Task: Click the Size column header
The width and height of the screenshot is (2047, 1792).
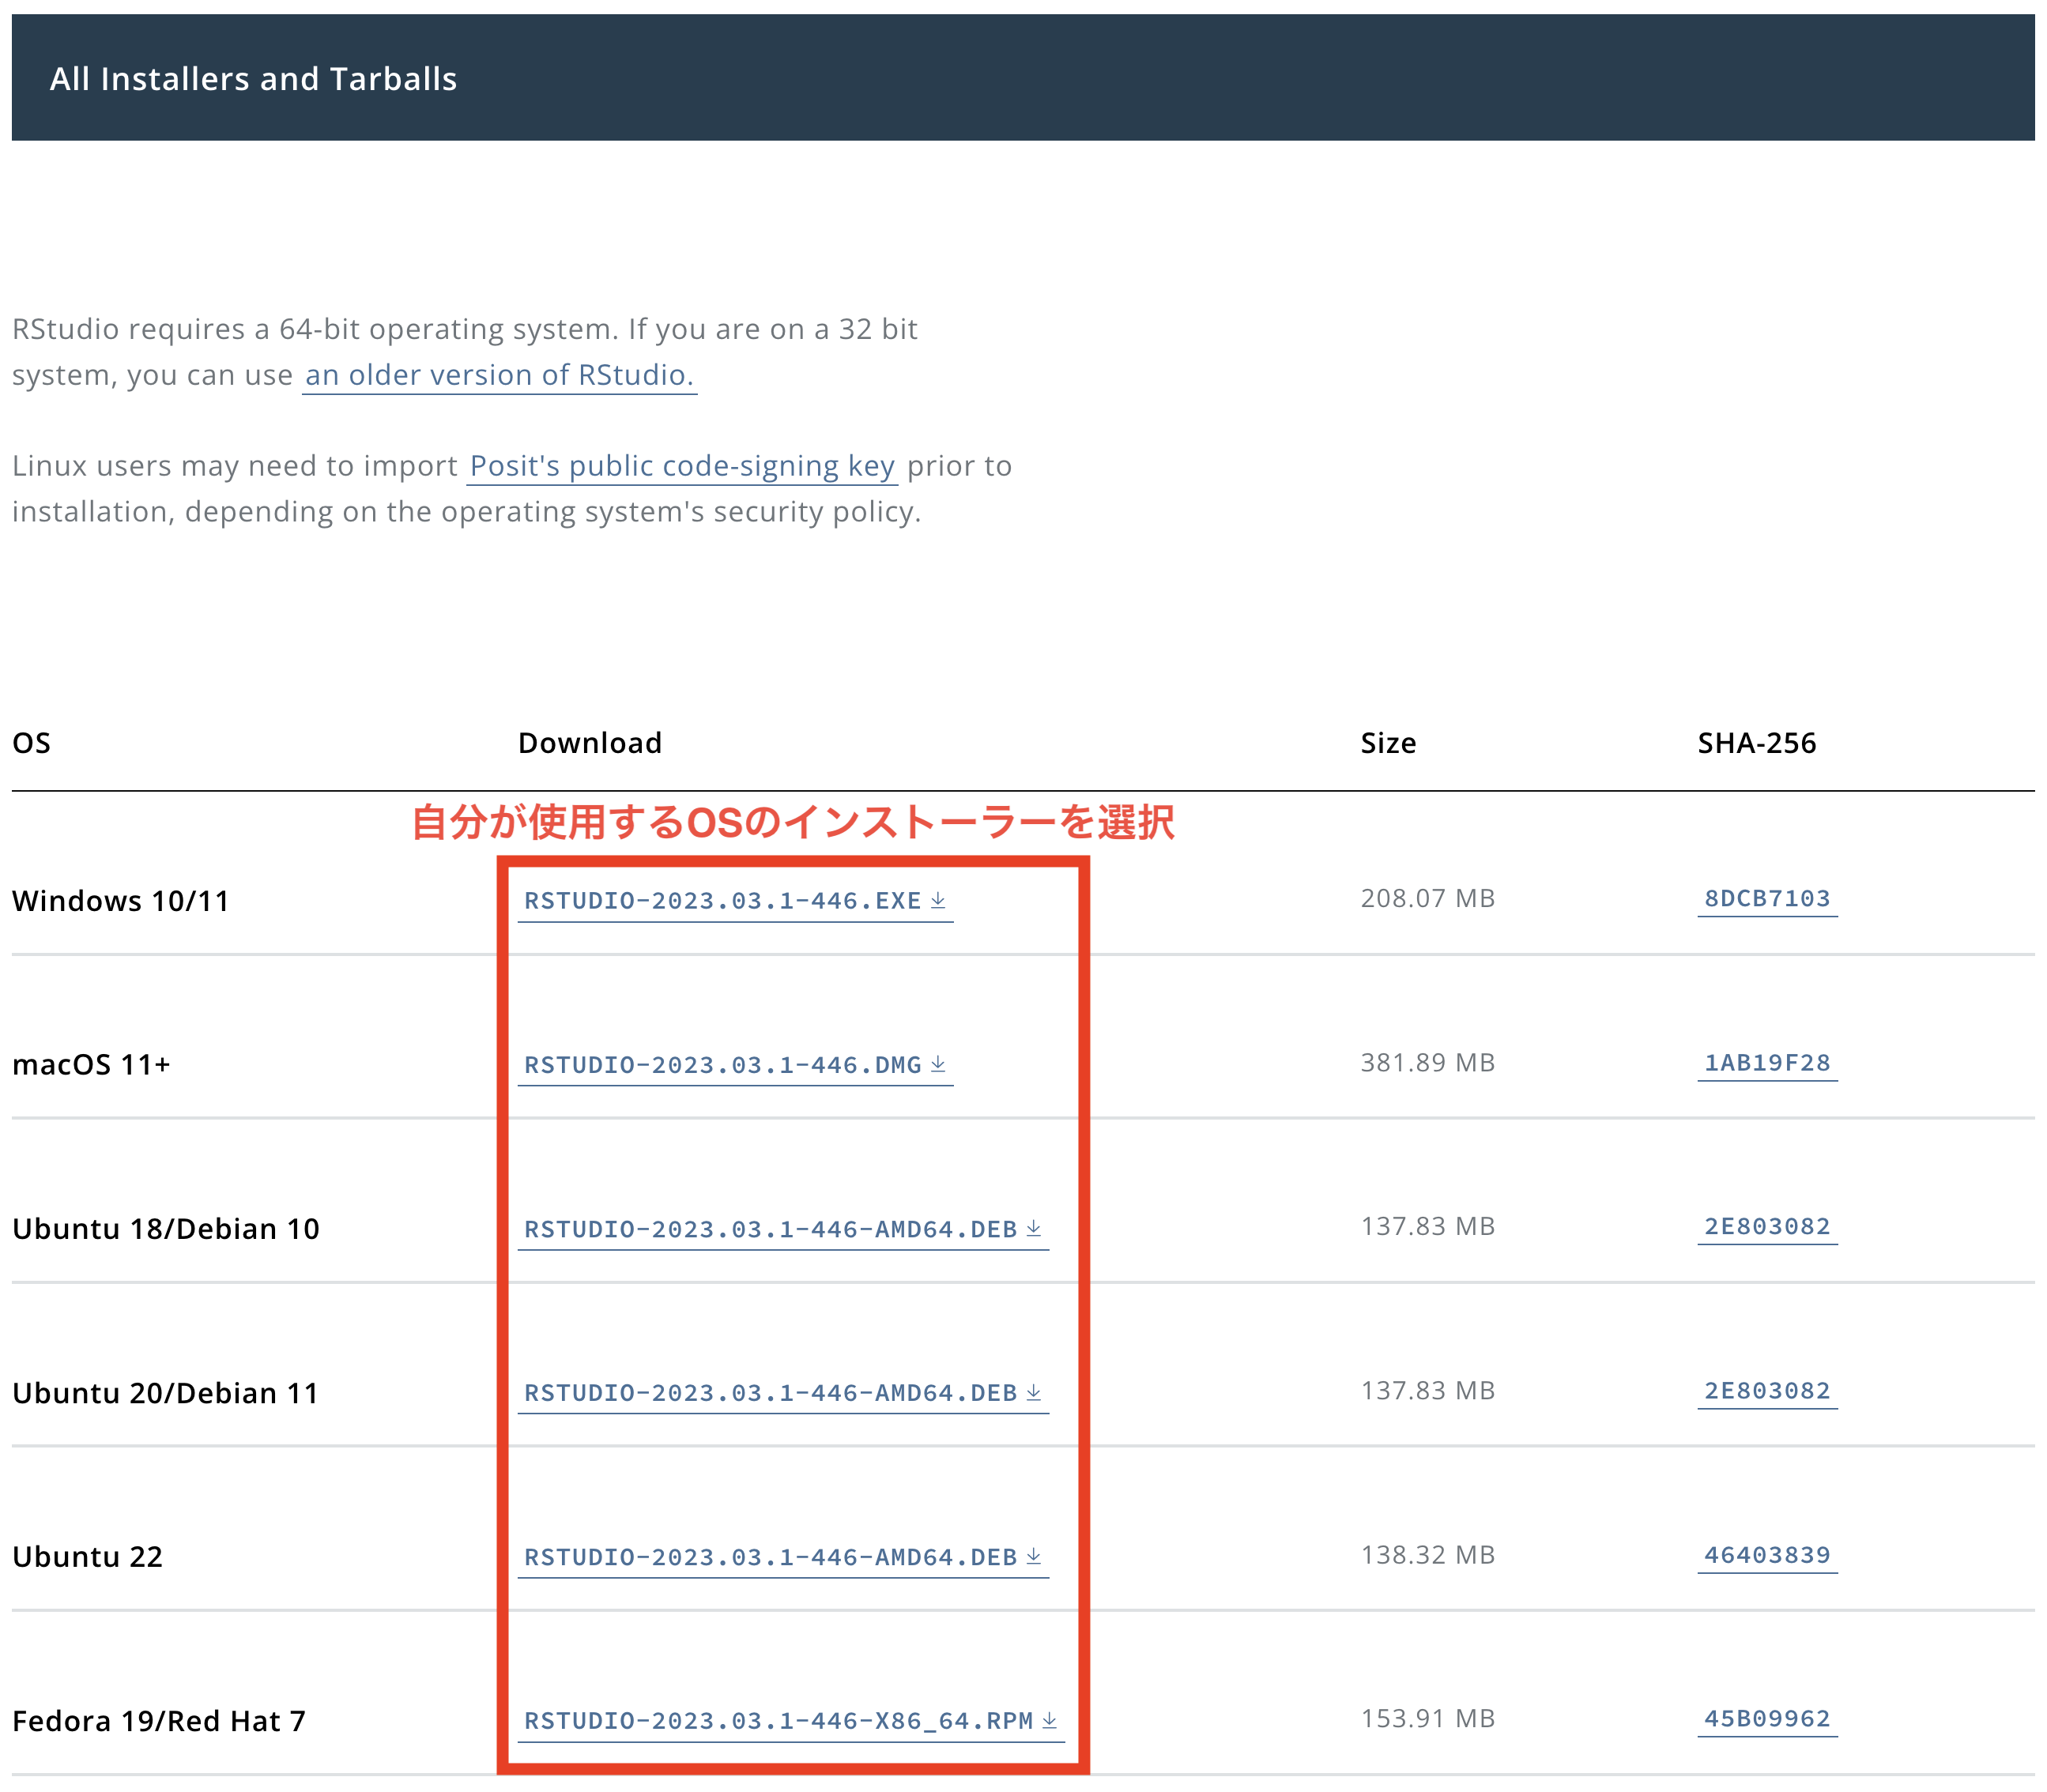Action: [1388, 742]
